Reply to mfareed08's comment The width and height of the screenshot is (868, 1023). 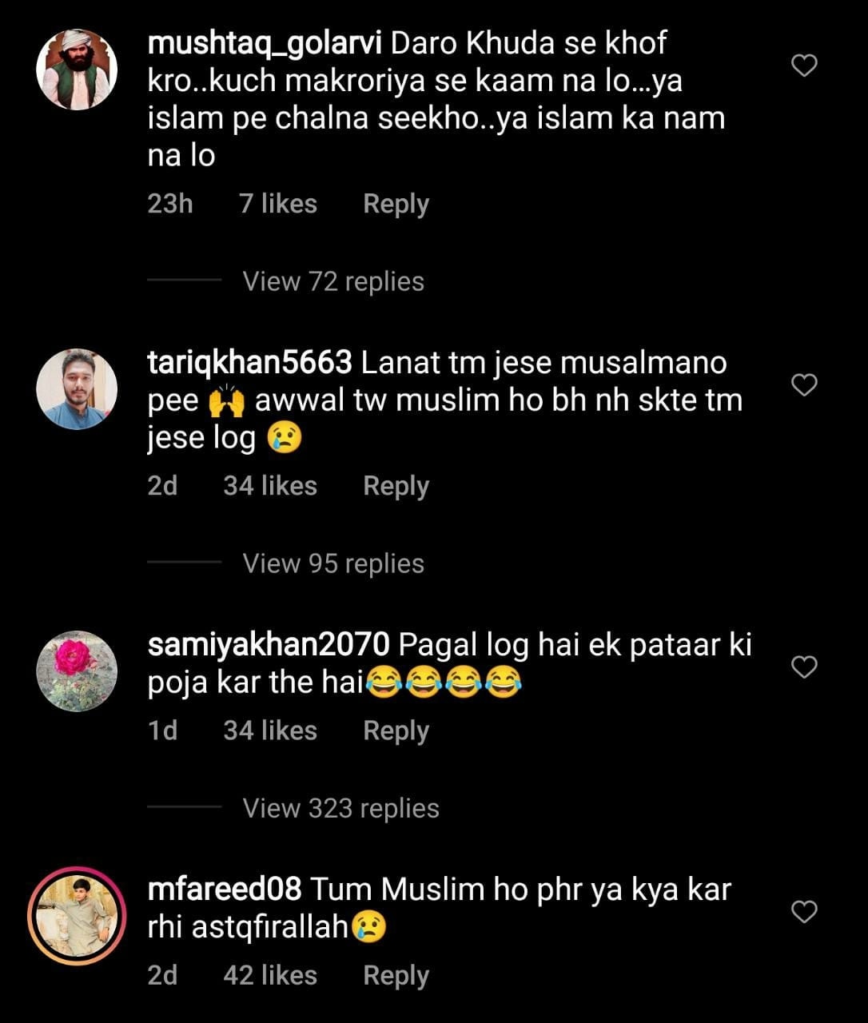(x=396, y=975)
